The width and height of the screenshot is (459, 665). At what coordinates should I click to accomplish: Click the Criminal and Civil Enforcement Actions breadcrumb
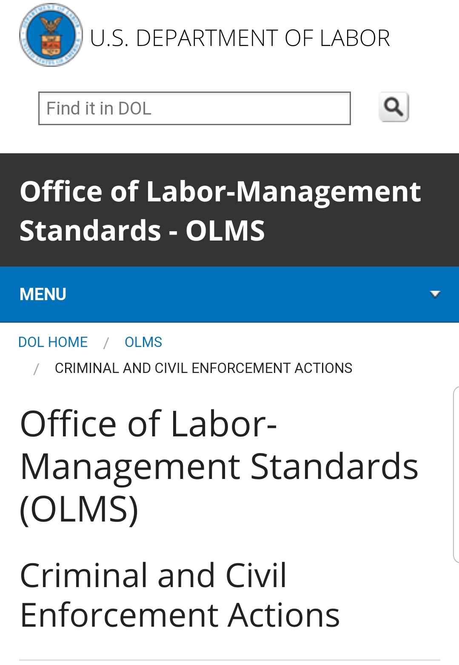[x=203, y=368]
